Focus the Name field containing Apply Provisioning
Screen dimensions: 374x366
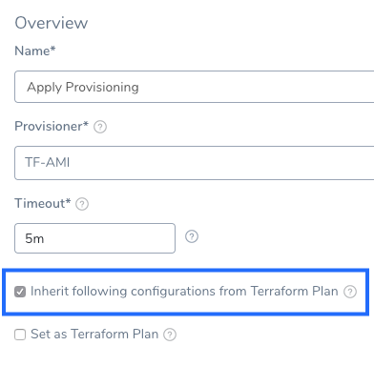tap(195, 87)
